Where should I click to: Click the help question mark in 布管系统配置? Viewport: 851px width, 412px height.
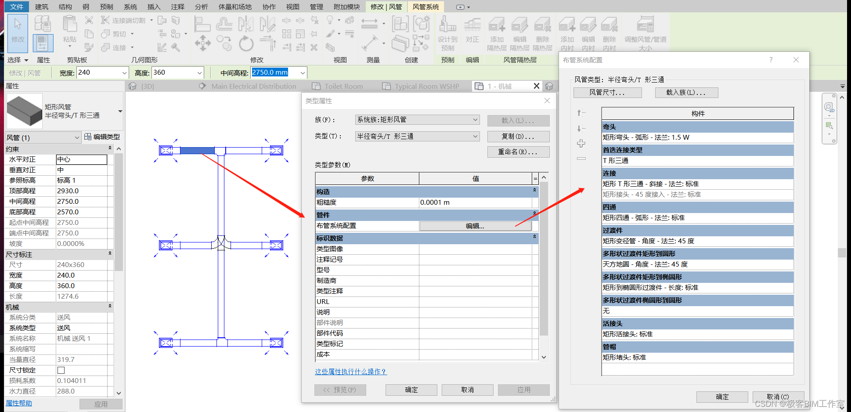click(771, 60)
